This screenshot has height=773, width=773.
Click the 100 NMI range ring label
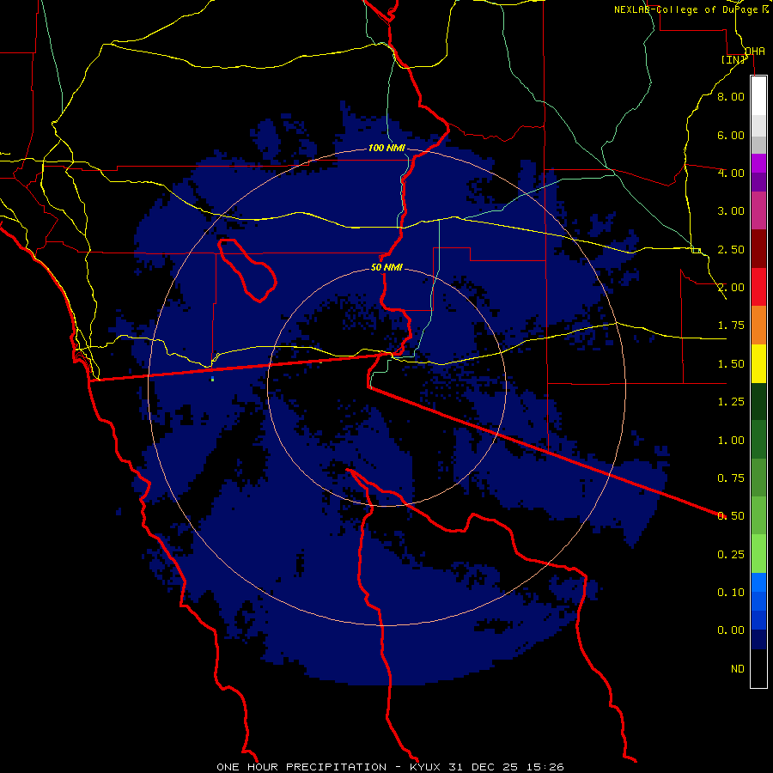pos(386,148)
